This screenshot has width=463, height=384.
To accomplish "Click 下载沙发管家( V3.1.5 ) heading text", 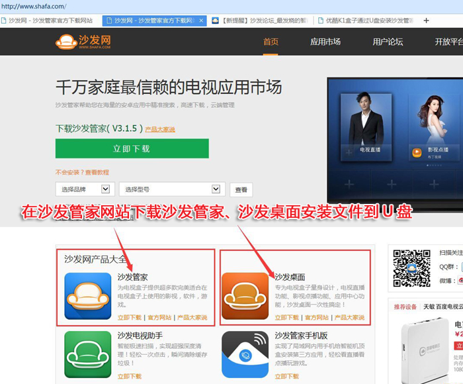I will coord(99,128).
